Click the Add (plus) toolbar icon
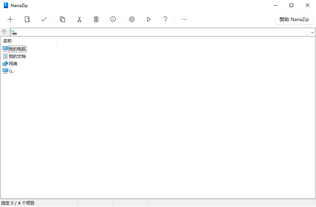316x207 pixels. [10, 19]
